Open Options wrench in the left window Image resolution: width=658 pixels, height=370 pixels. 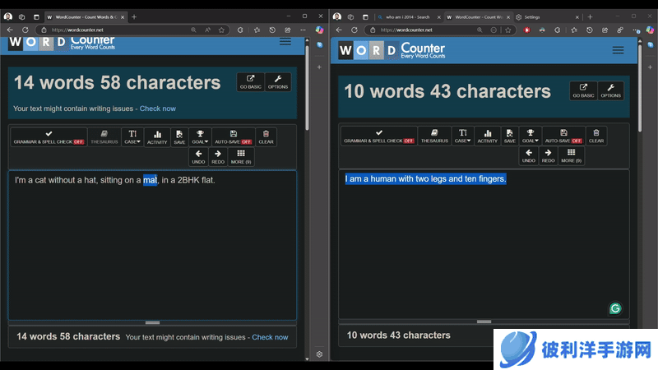[278, 82]
